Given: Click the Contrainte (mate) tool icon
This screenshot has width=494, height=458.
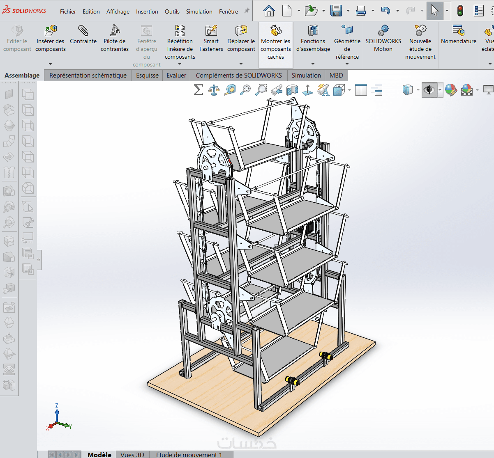Looking at the screenshot, I should click(83, 31).
